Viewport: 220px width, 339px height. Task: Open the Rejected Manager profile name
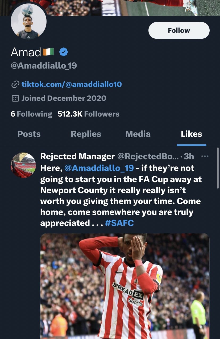77,157
